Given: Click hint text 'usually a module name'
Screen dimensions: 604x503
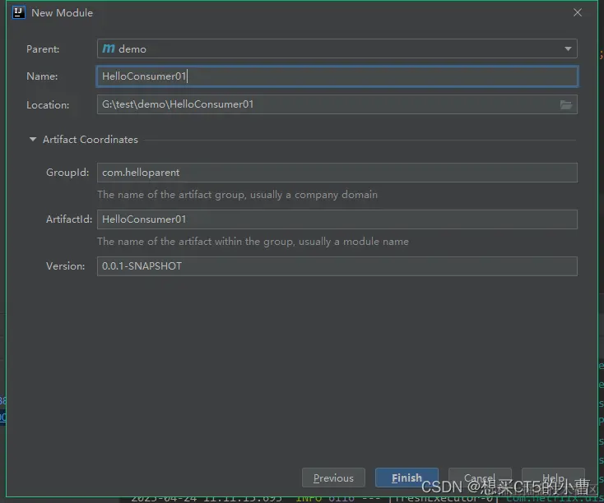Looking at the screenshot, I should click(x=354, y=242).
